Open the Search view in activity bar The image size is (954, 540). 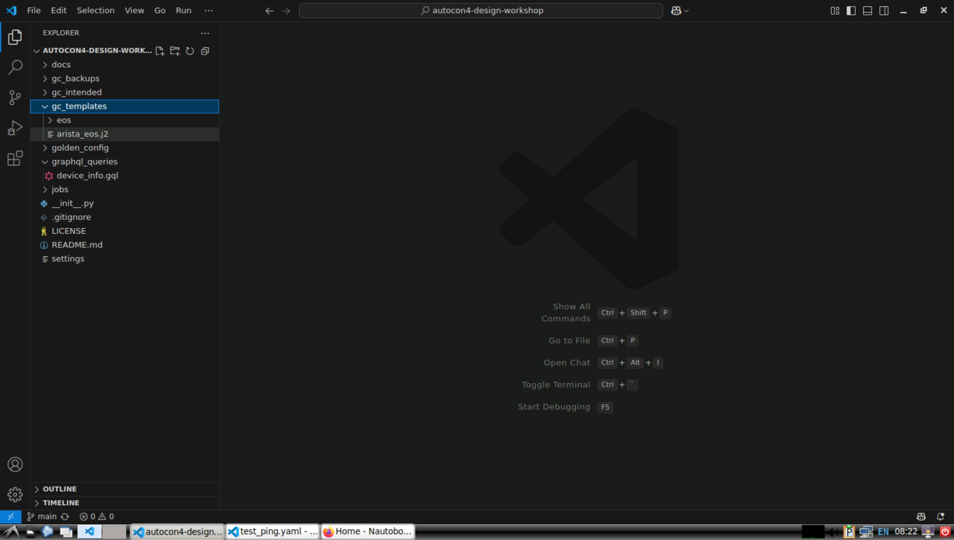[x=15, y=67]
